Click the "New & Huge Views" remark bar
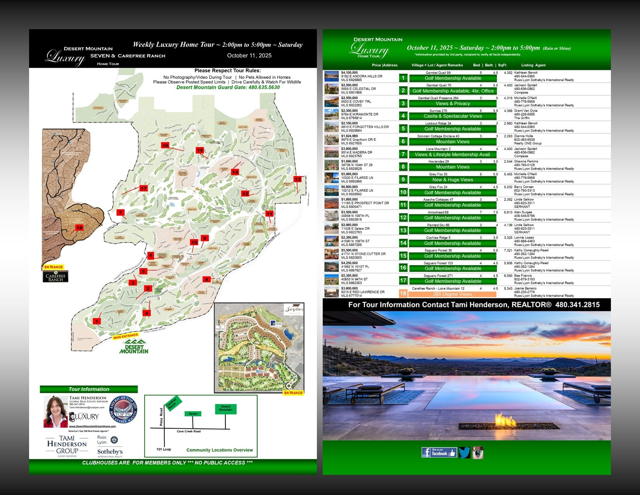The width and height of the screenshot is (640, 495). (453, 180)
